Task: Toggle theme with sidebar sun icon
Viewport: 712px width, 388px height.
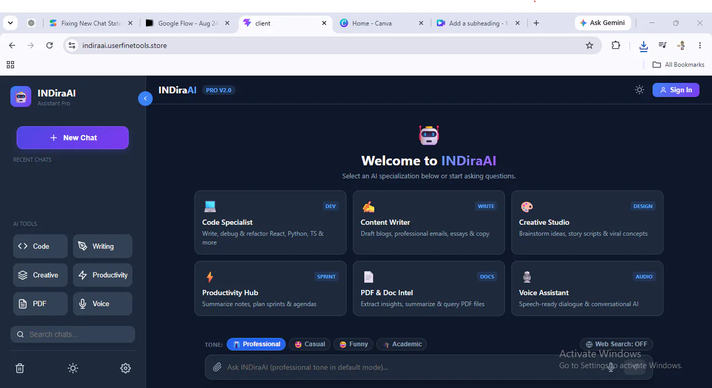Action: (73, 368)
